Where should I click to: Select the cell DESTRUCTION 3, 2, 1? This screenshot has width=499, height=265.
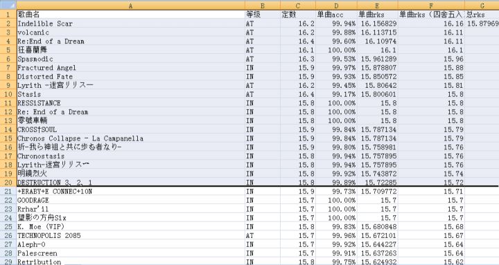(x=130, y=182)
